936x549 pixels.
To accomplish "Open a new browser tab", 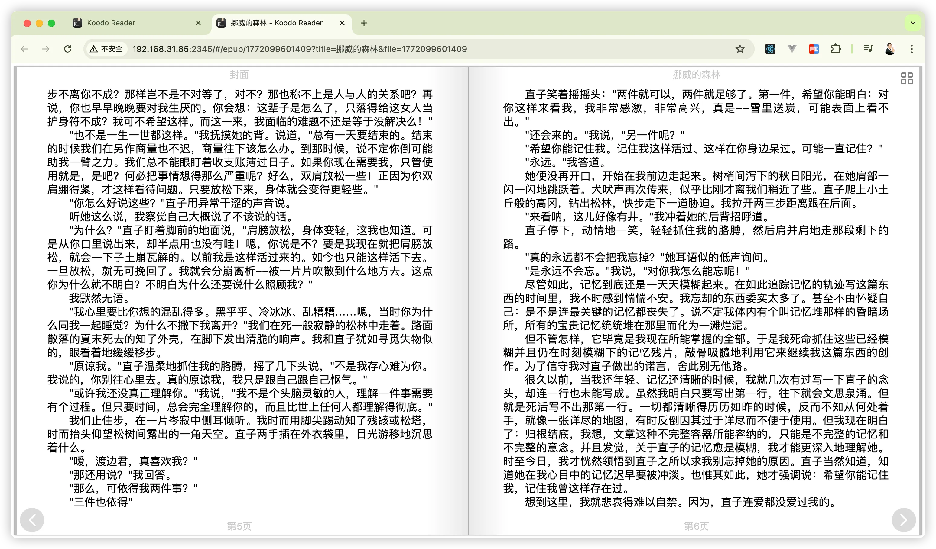I will pyautogui.click(x=364, y=23).
